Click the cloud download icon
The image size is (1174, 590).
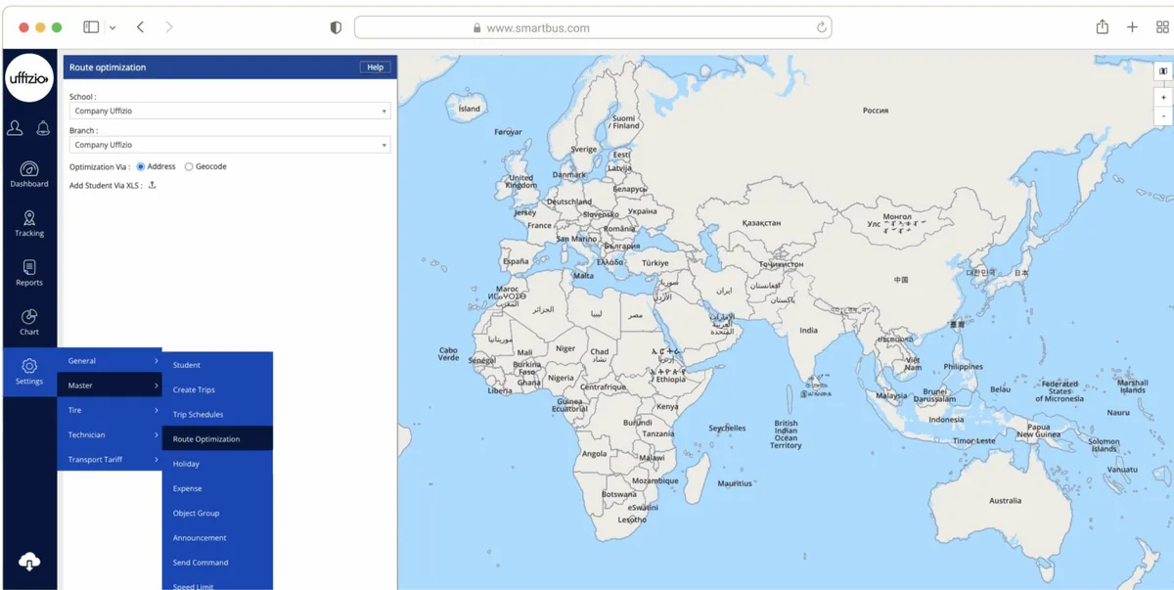[29, 561]
